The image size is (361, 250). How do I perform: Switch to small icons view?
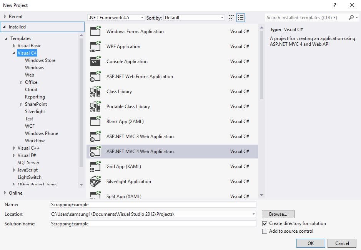(231, 18)
